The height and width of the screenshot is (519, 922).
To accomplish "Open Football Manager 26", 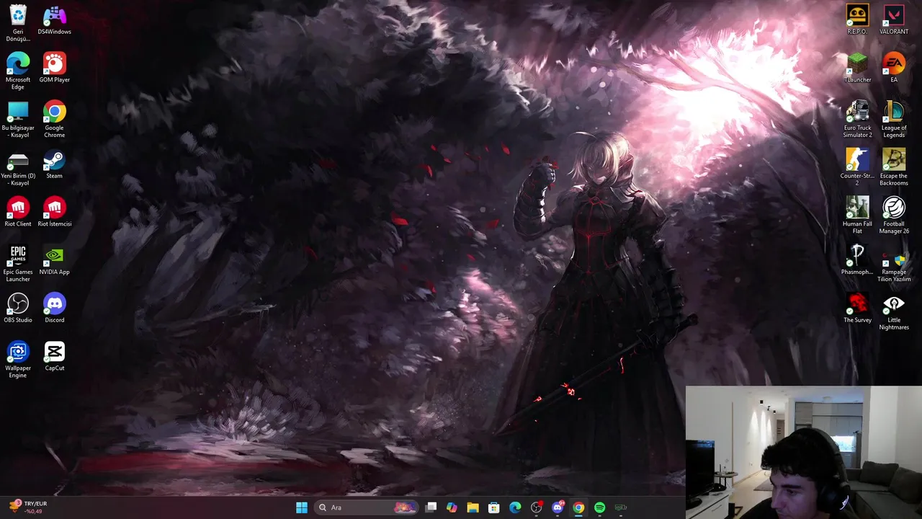I will pos(894,215).
